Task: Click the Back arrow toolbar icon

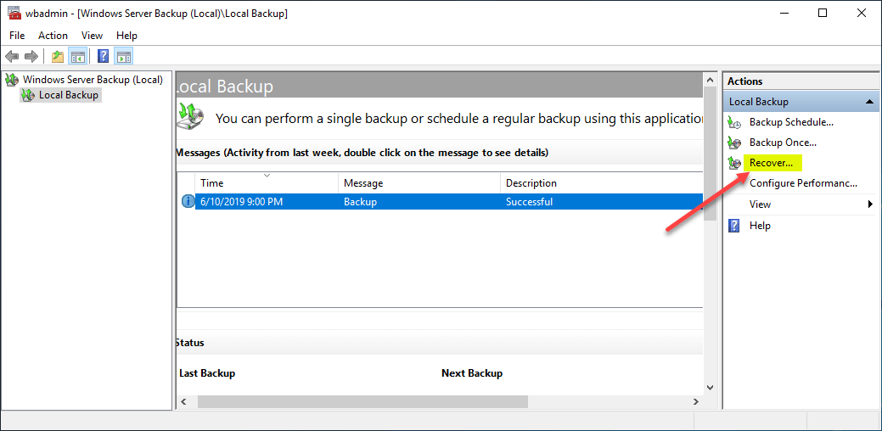Action: [x=12, y=56]
